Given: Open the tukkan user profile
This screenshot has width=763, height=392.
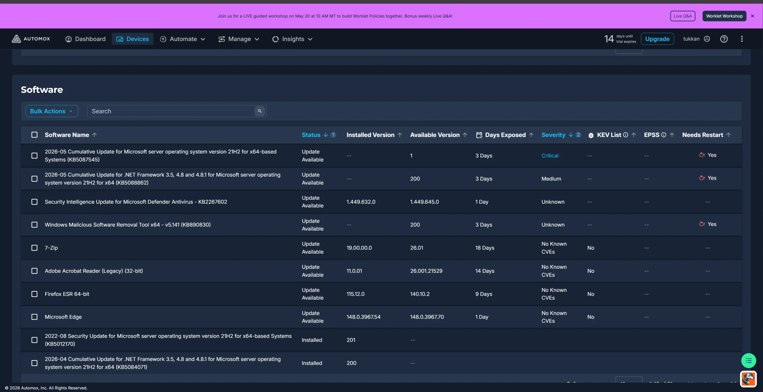Looking at the screenshot, I should [696, 39].
